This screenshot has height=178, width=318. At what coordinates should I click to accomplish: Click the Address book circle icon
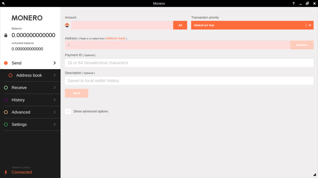[x=11, y=75]
